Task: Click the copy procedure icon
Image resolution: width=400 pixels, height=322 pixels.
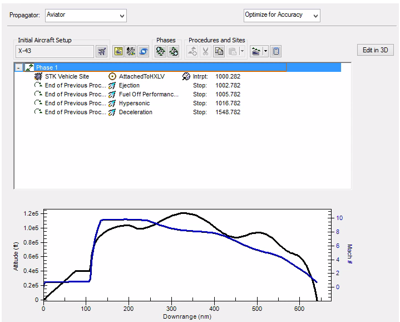Action: [219, 51]
